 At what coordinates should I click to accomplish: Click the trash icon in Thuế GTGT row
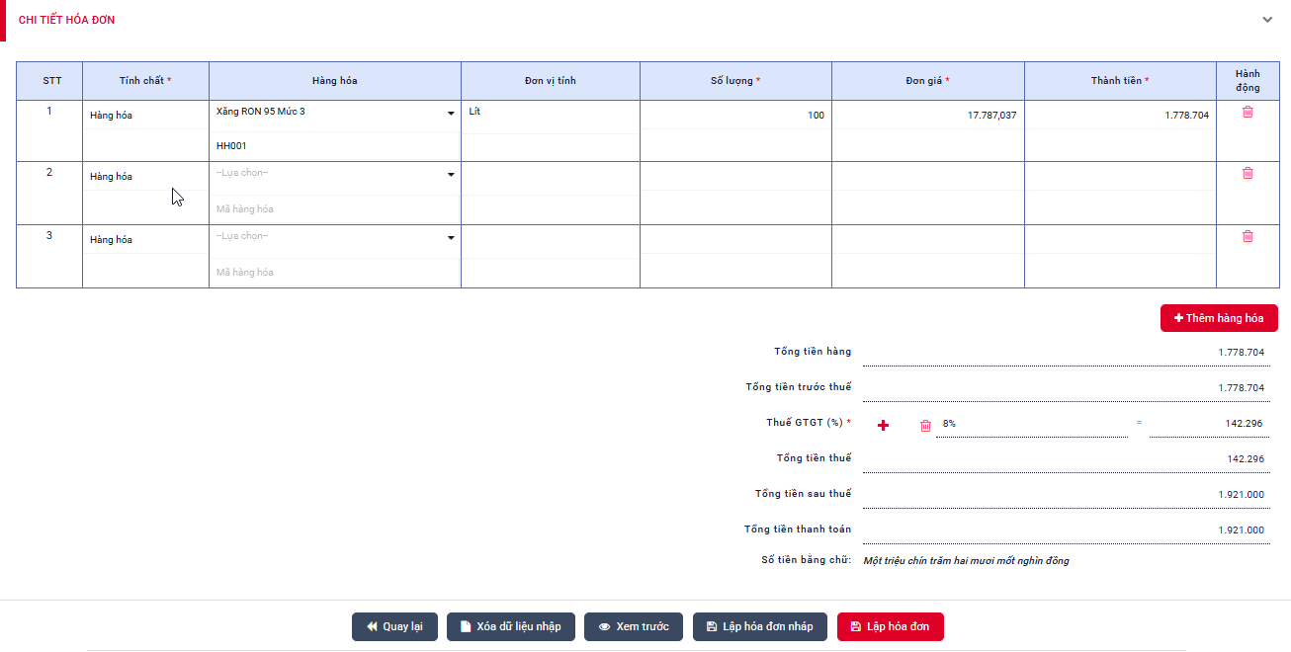click(x=925, y=426)
